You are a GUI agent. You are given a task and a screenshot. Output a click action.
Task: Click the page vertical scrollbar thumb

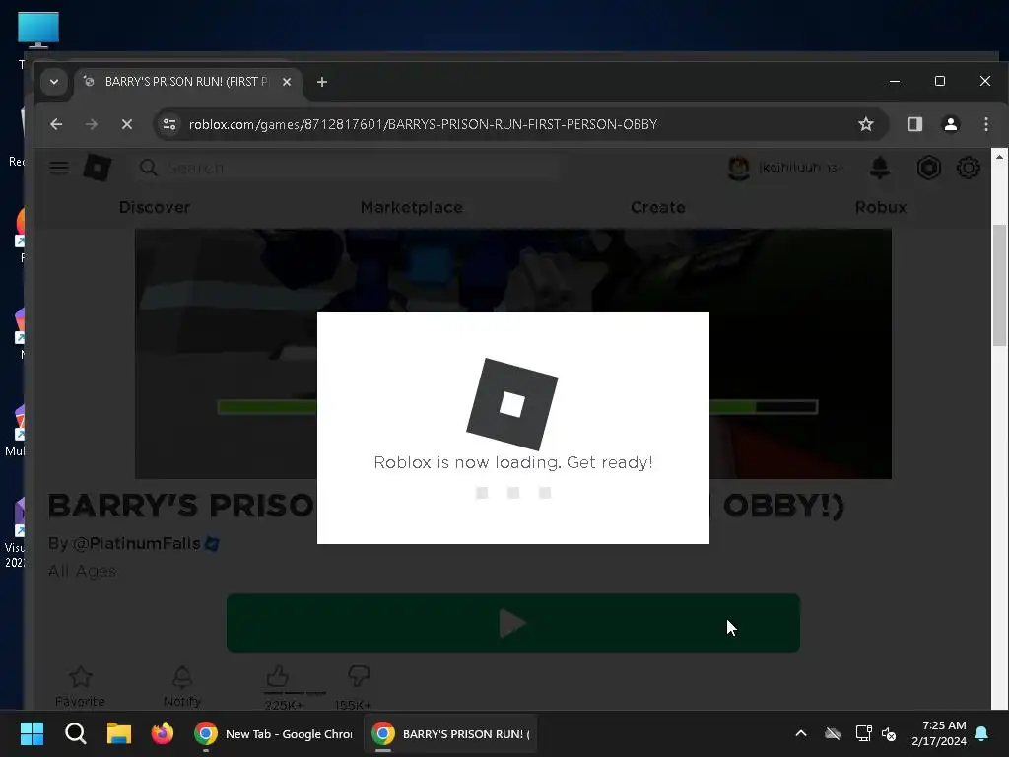tap(999, 285)
